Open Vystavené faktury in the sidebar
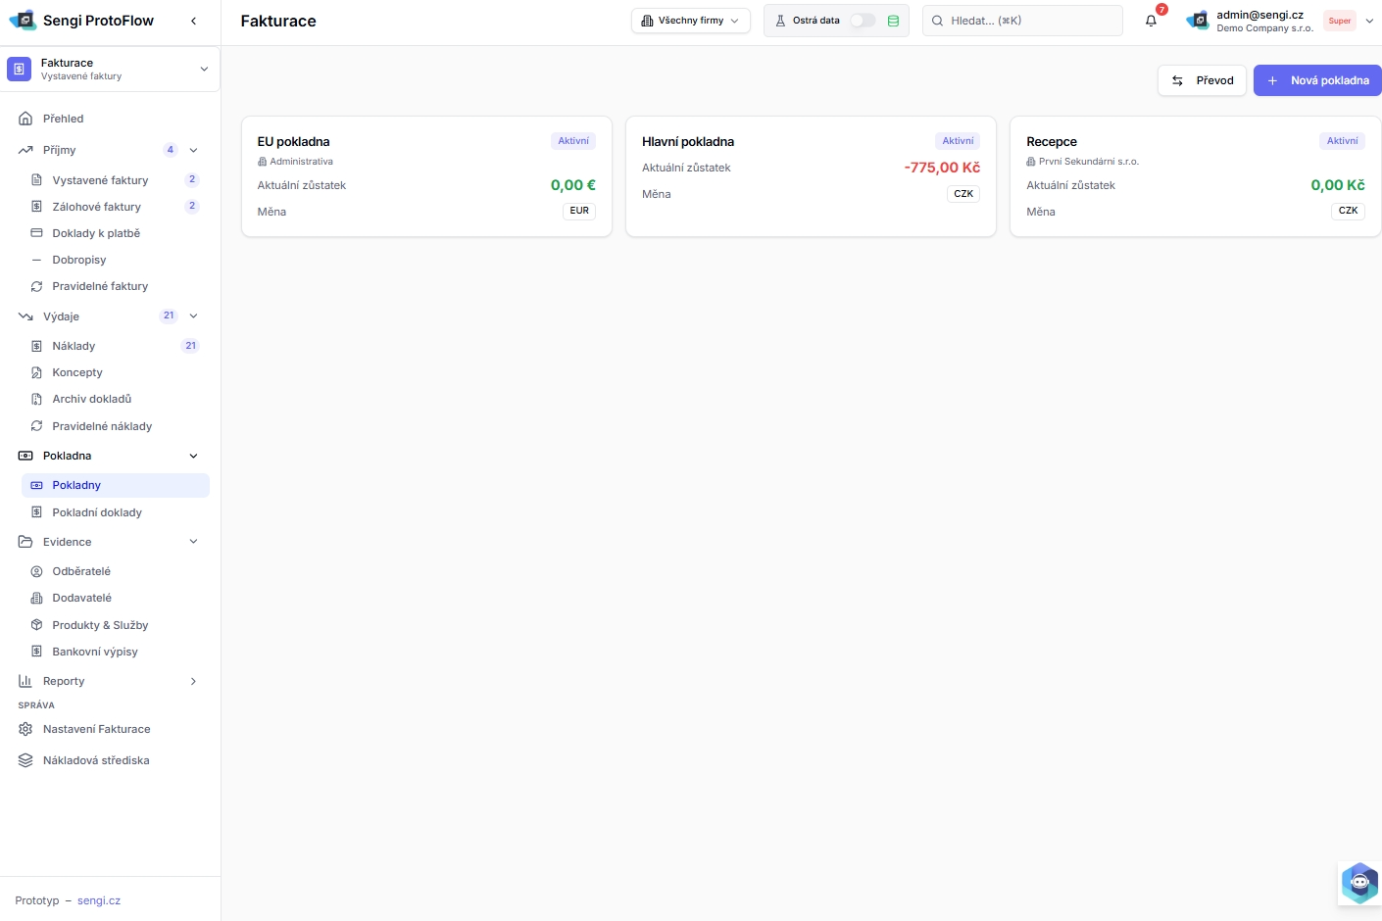 100,180
